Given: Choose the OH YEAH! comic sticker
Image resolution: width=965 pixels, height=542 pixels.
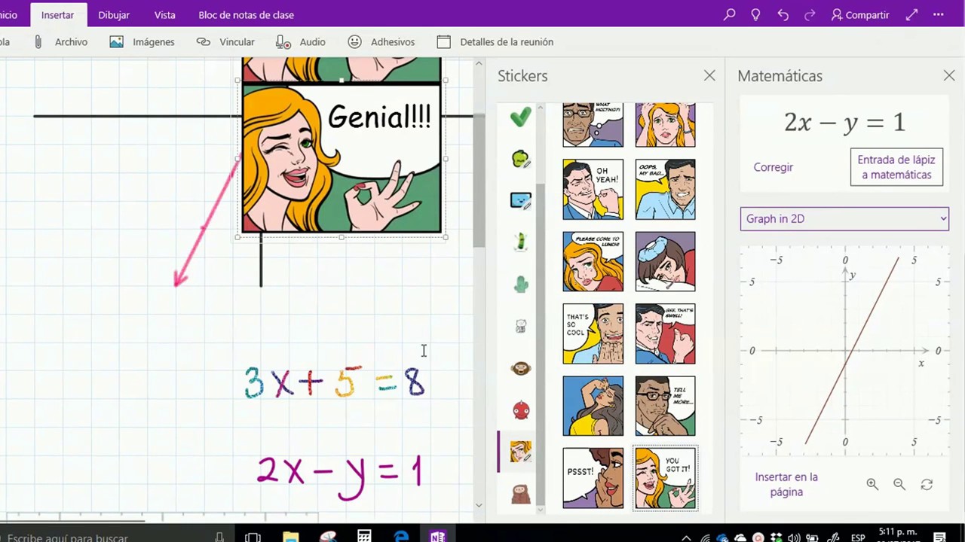Looking at the screenshot, I should [x=593, y=189].
